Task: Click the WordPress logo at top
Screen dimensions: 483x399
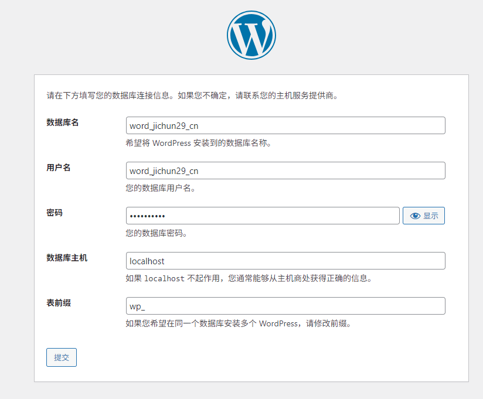Action: [251, 35]
